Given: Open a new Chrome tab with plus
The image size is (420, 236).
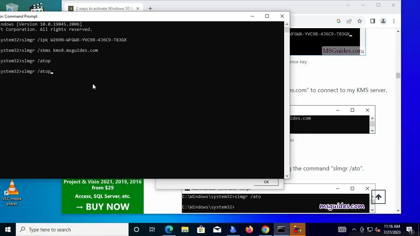Looking at the screenshot, I should [150, 9].
